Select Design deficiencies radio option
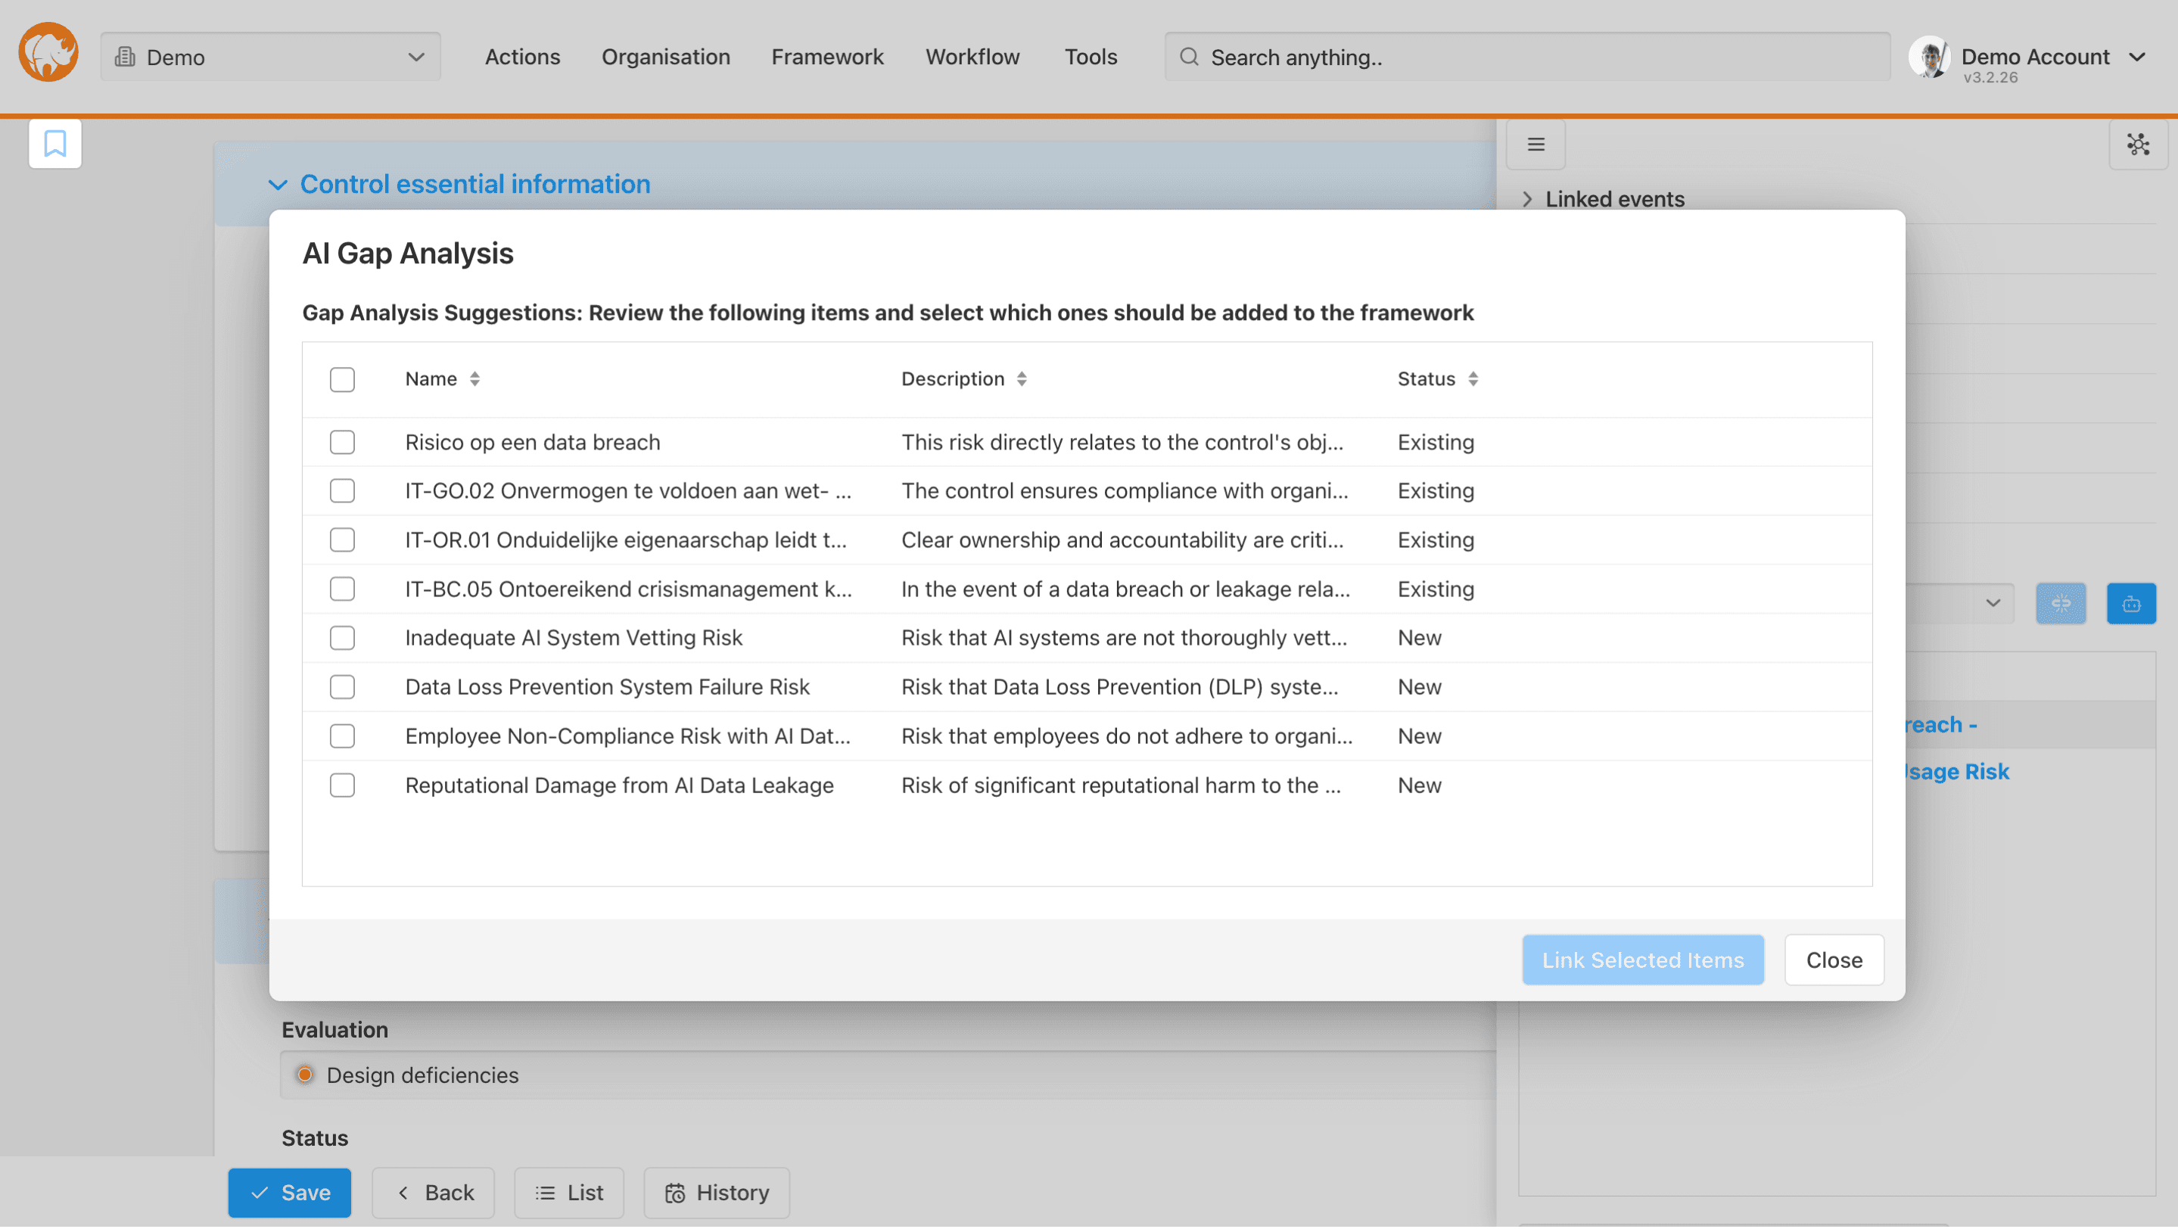The width and height of the screenshot is (2178, 1229). 305,1075
